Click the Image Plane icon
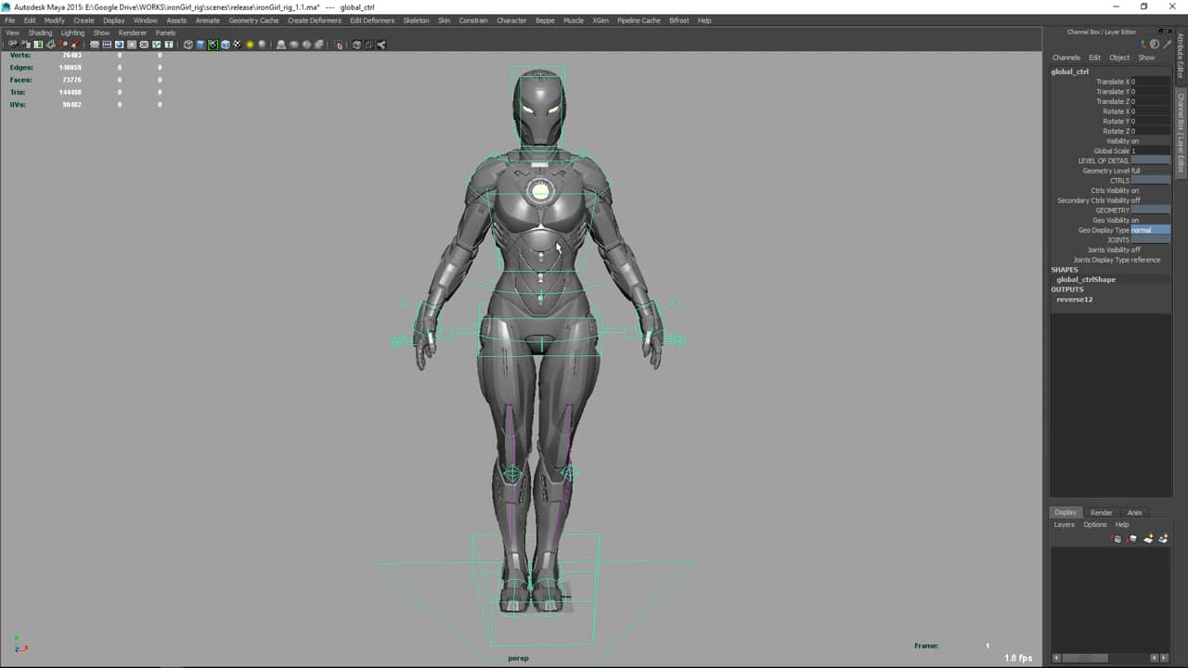This screenshot has height=668, width=1188. pos(50,45)
